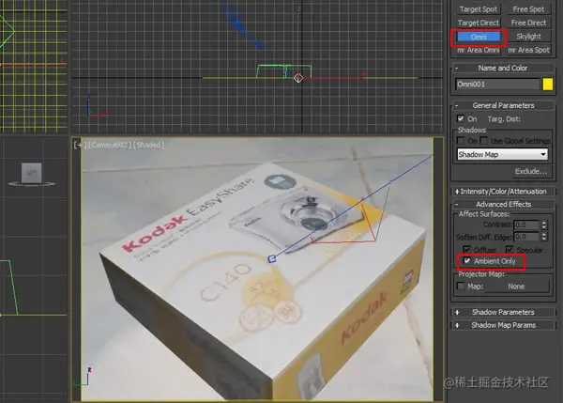Image resolution: width=563 pixels, height=403 pixels.
Task: Open the Shadow Map type dropdown
Action: 502,155
